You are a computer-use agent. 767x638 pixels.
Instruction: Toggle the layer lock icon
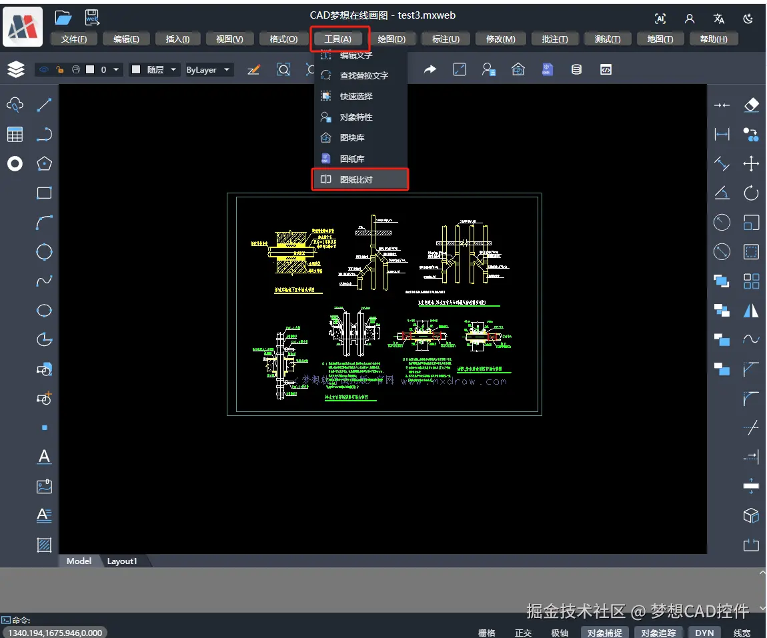[59, 69]
